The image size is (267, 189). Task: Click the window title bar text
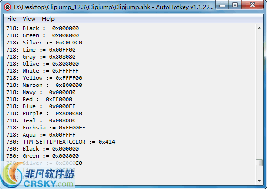(113, 7)
